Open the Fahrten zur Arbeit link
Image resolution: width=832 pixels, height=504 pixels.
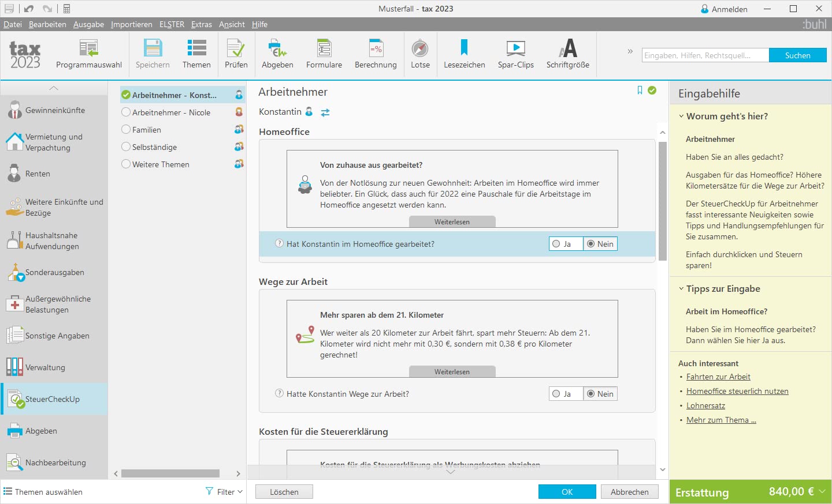point(718,377)
